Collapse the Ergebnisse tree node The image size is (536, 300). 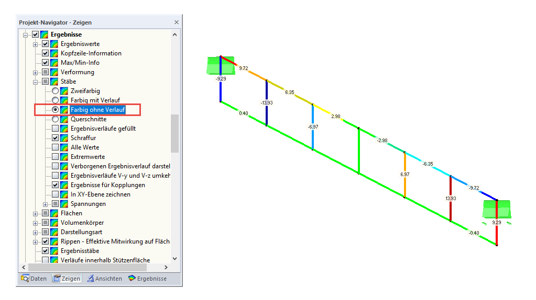25,35
